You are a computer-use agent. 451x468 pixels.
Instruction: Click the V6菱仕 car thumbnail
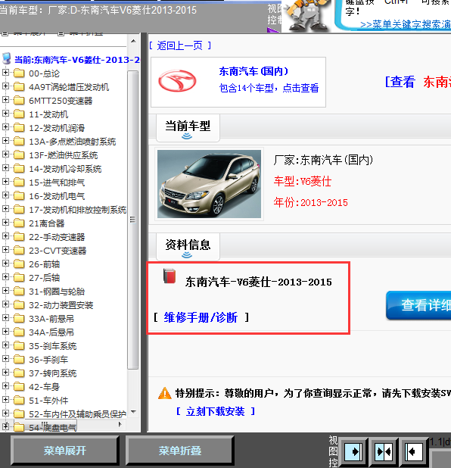pos(209,184)
